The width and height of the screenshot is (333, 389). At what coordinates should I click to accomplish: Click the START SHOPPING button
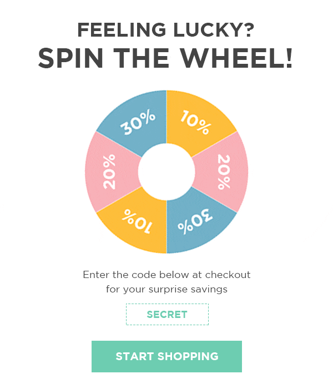[167, 356]
